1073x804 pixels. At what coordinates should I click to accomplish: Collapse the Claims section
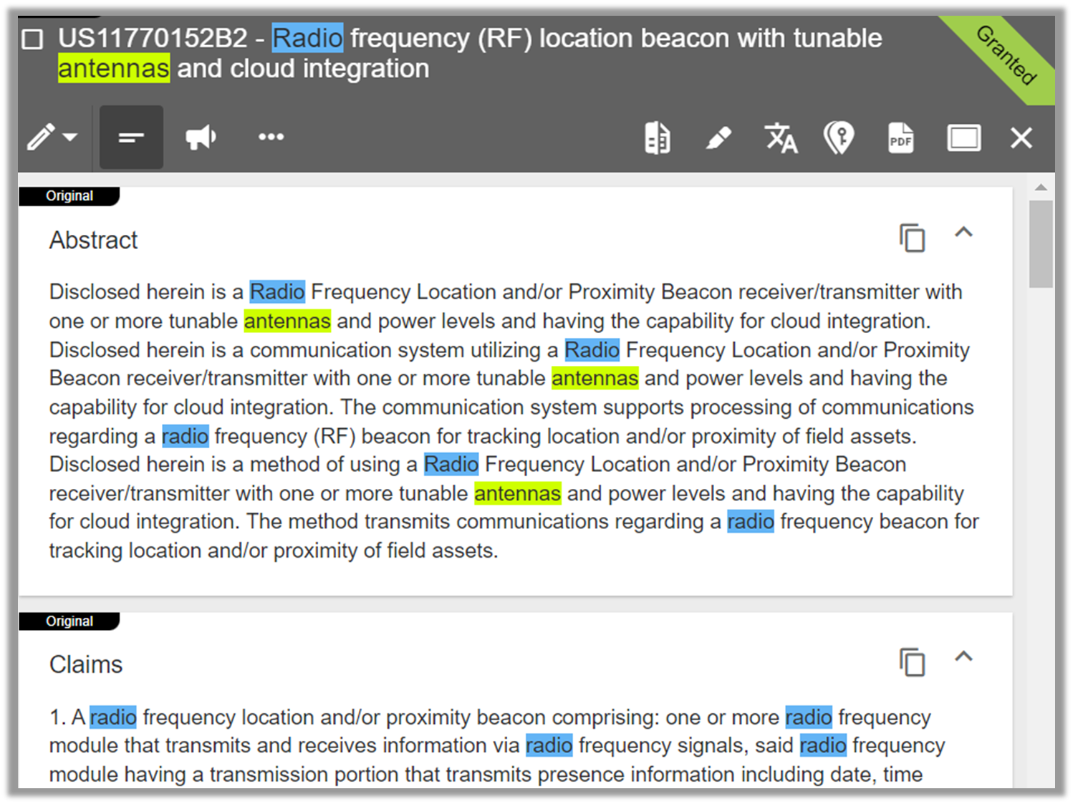tap(963, 657)
